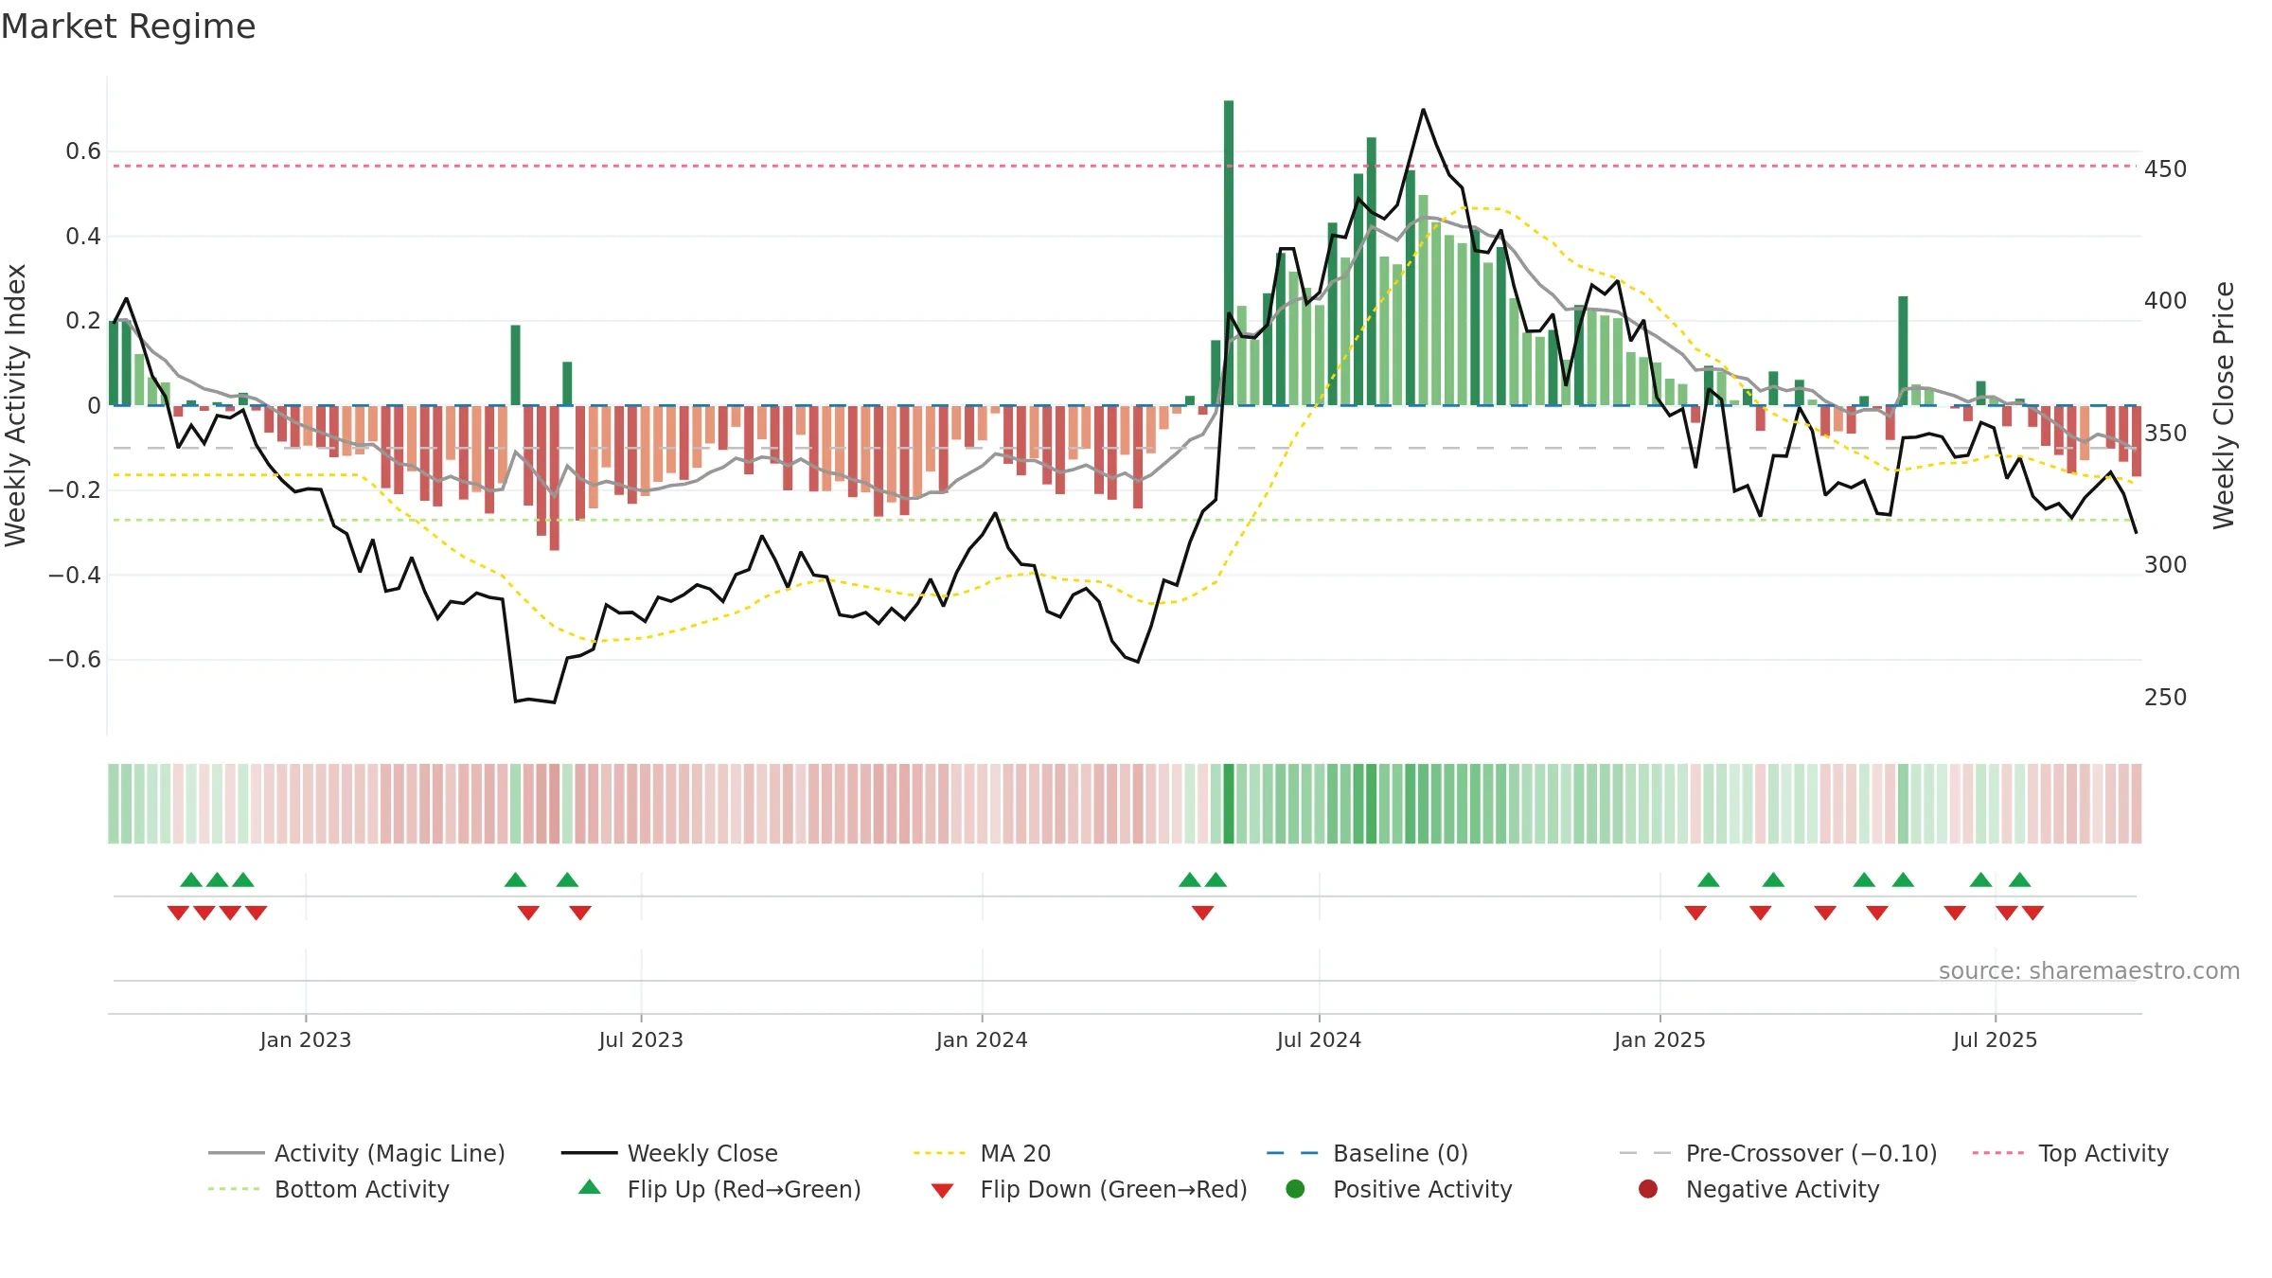Click the 350 price axis tick label
Screen dimensions: 2272x1278
2165,434
